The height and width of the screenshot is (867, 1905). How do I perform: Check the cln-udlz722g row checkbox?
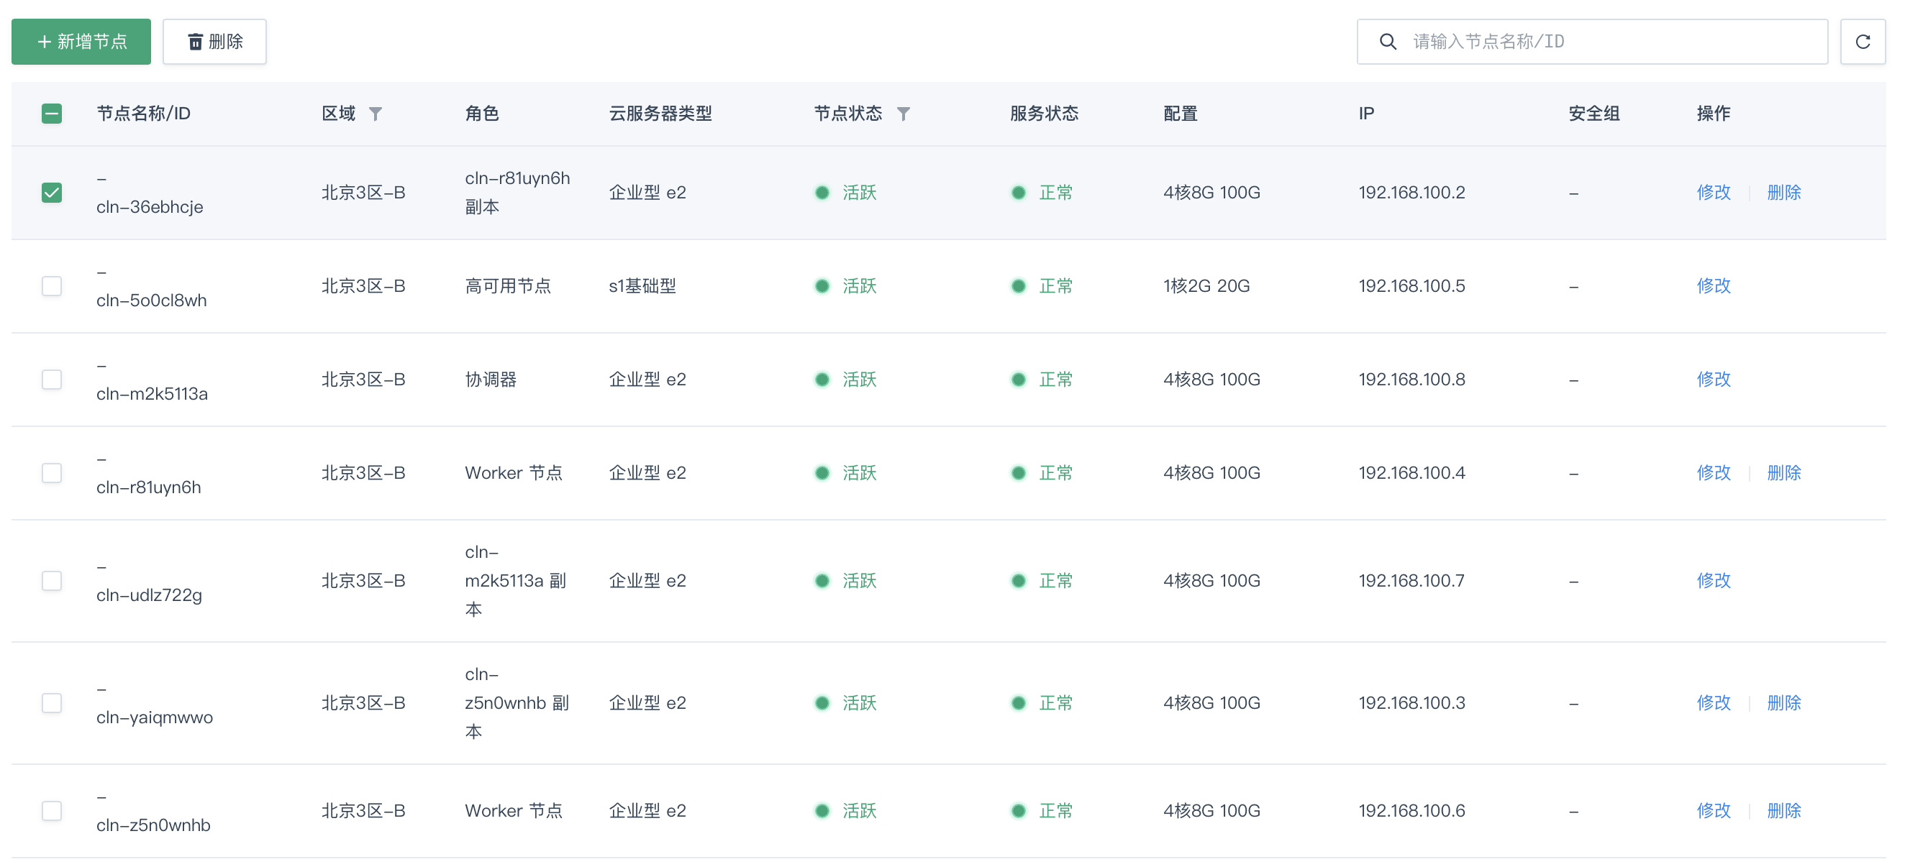[x=52, y=581]
